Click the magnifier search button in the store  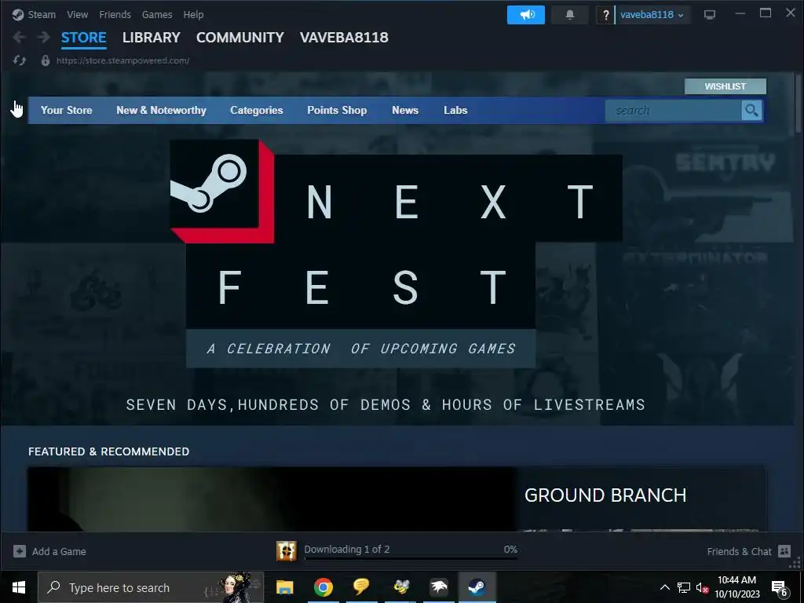pos(751,110)
